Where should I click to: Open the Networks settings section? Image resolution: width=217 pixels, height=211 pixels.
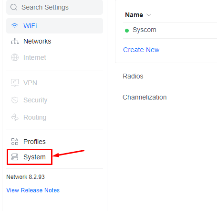[x=54, y=41]
